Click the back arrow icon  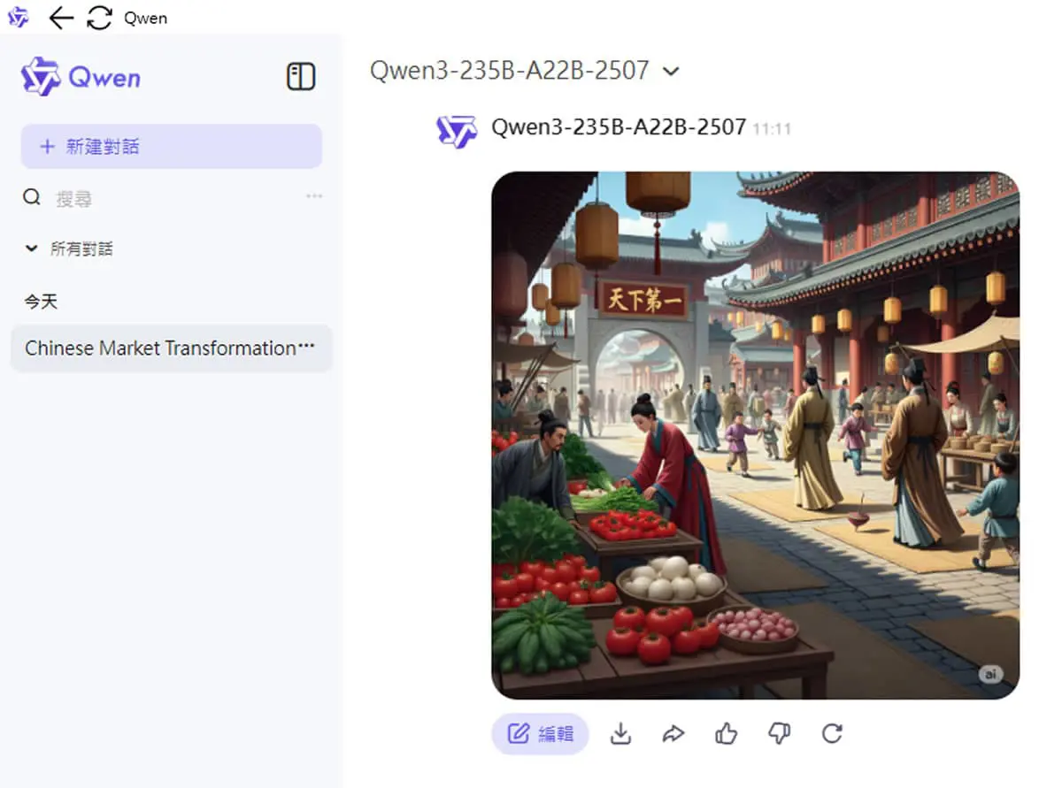point(61,18)
